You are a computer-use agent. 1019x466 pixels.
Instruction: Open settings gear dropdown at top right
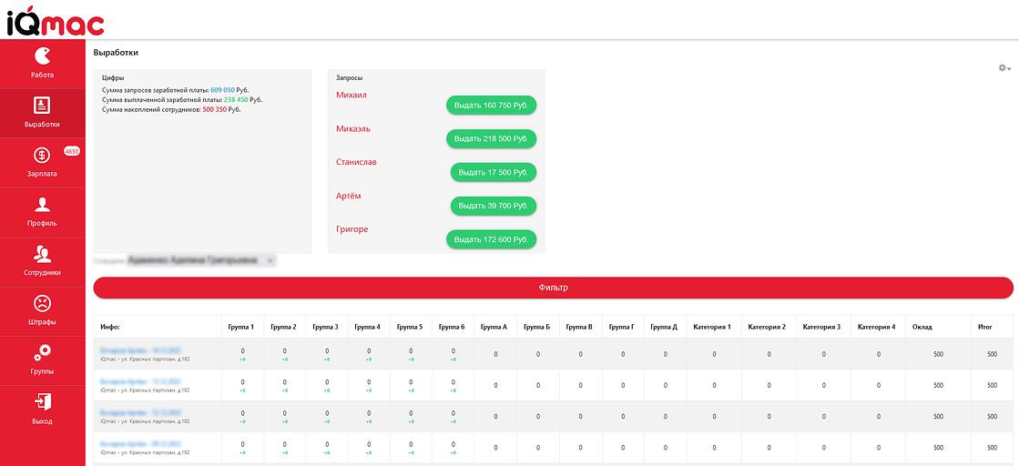pos(1004,68)
